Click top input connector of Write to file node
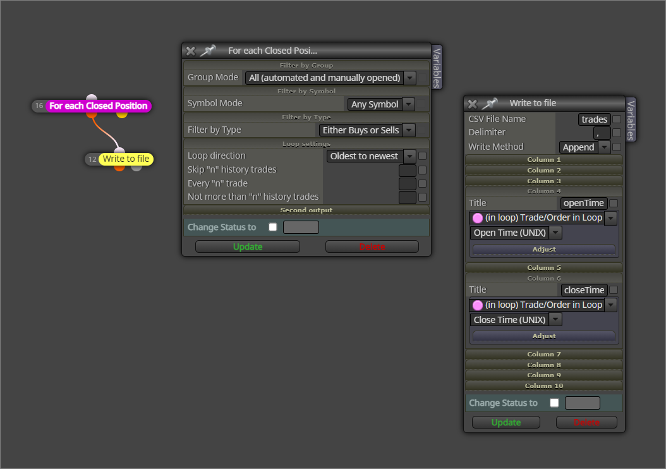 tap(119, 150)
